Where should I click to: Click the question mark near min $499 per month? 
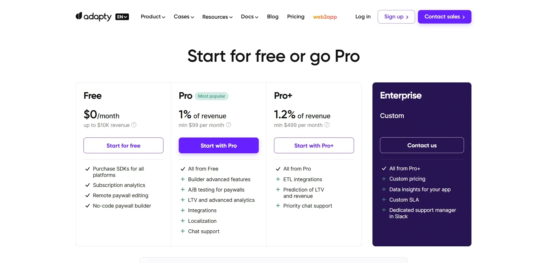(327, 125)
